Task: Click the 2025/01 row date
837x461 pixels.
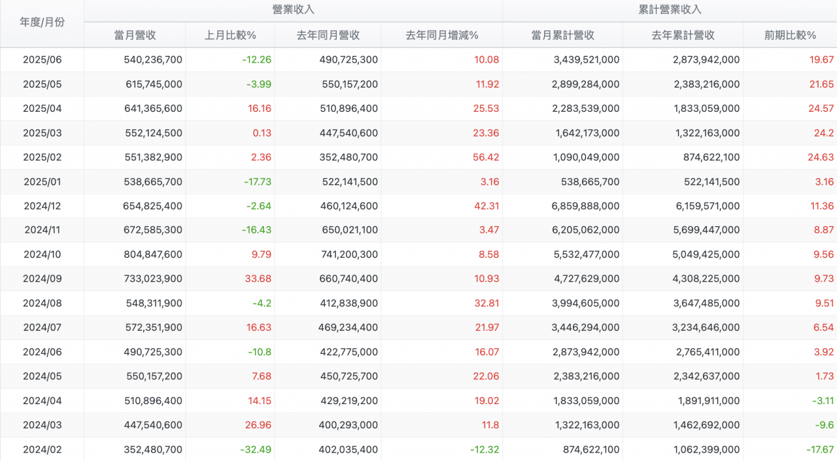Action: tap(42, 182)
